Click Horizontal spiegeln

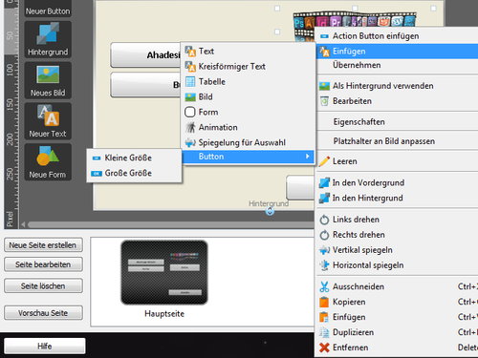coord(397,265)
